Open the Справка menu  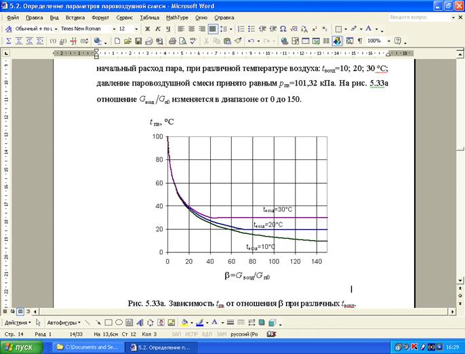(x=224, y=18)
